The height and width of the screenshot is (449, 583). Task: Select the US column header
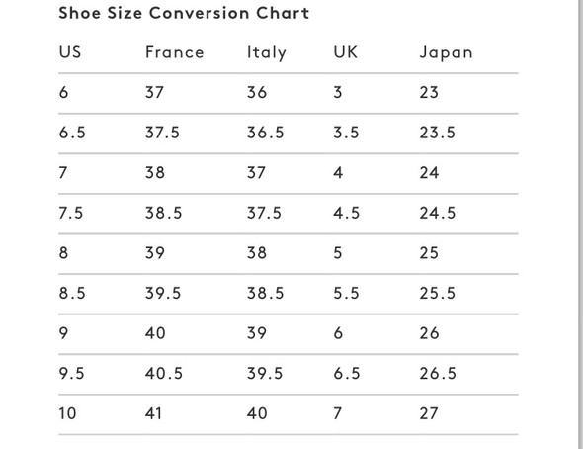(70, 52)
